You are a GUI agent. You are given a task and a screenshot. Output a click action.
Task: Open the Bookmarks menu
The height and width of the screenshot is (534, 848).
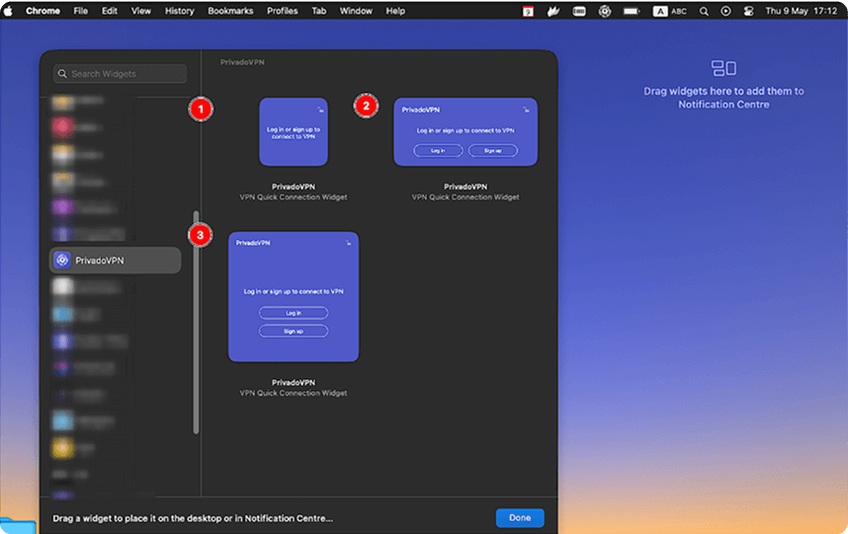230,11
